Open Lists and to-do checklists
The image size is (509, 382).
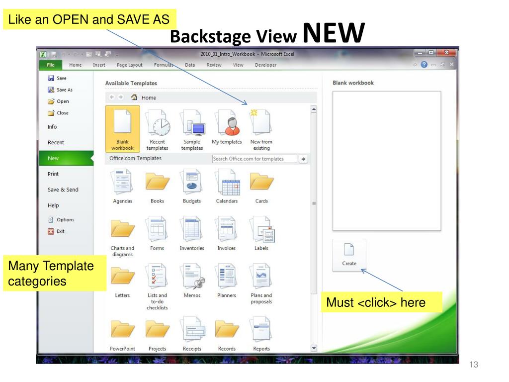pos(157,286)
